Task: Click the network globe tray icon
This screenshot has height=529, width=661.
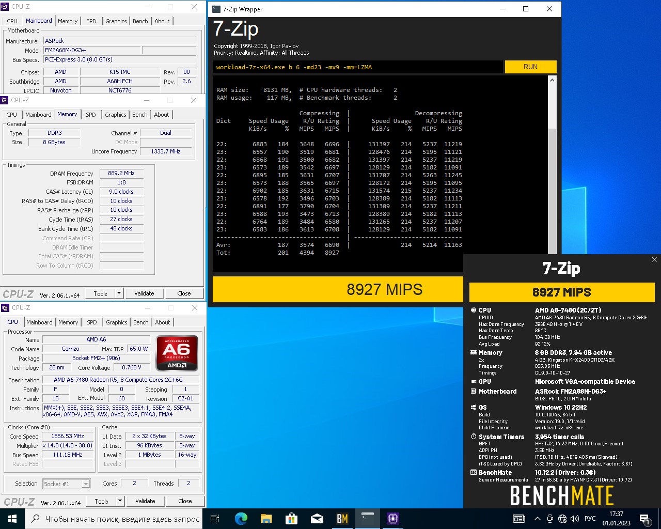Action: 562,519
